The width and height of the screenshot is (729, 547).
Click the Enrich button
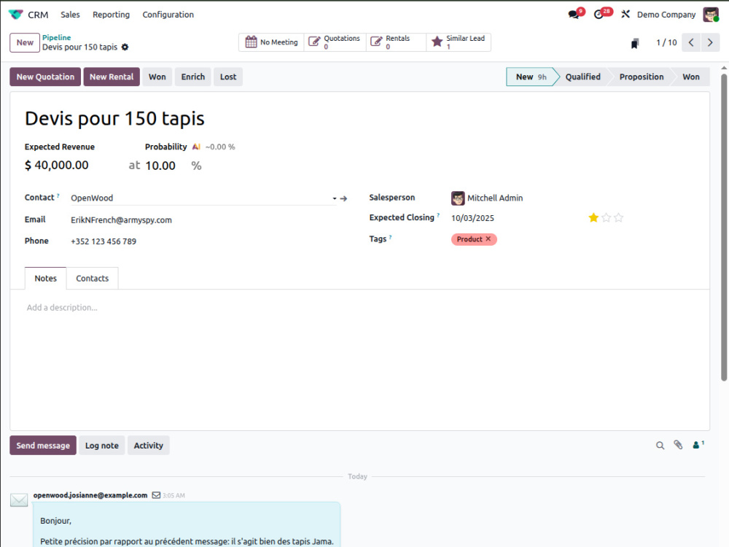pos(193,77)
